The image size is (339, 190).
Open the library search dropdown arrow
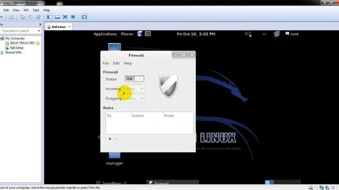click(39, 31)
